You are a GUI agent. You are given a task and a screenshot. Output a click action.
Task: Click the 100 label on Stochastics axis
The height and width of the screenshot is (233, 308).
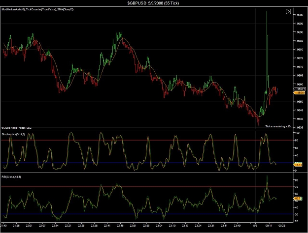click(297, 133)
